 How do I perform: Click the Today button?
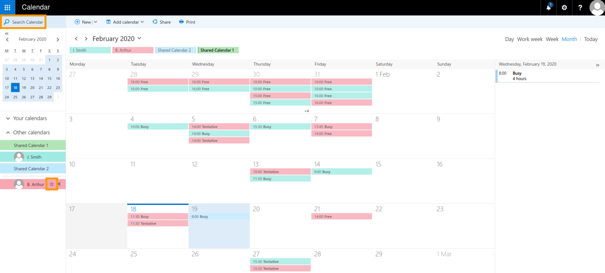(590, 39)
